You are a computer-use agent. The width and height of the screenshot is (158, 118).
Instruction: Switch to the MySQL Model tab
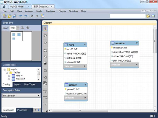coord(17,6)
